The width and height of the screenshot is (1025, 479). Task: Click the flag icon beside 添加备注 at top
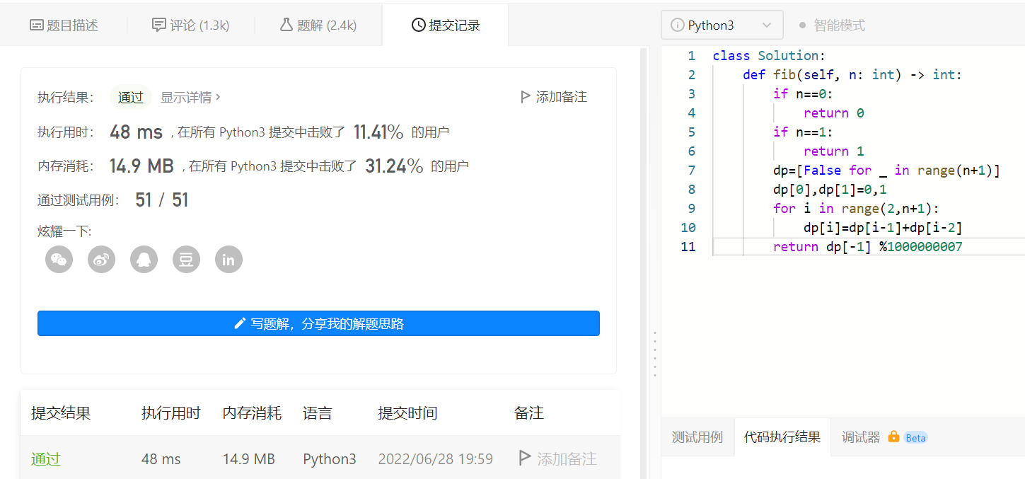pyautogui.click(x=525, y=97)
